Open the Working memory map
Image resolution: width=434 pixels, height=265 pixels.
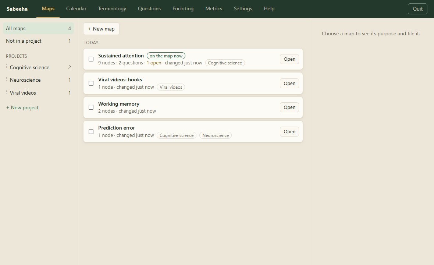289,107
